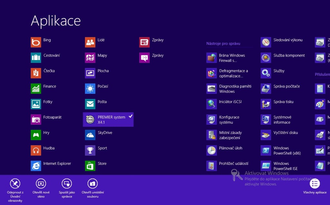Launch the Defragmentace a optimalizace icon
The height and width of the screenshot is (205, 330).
pyautogui.click(x=211, y=73)
